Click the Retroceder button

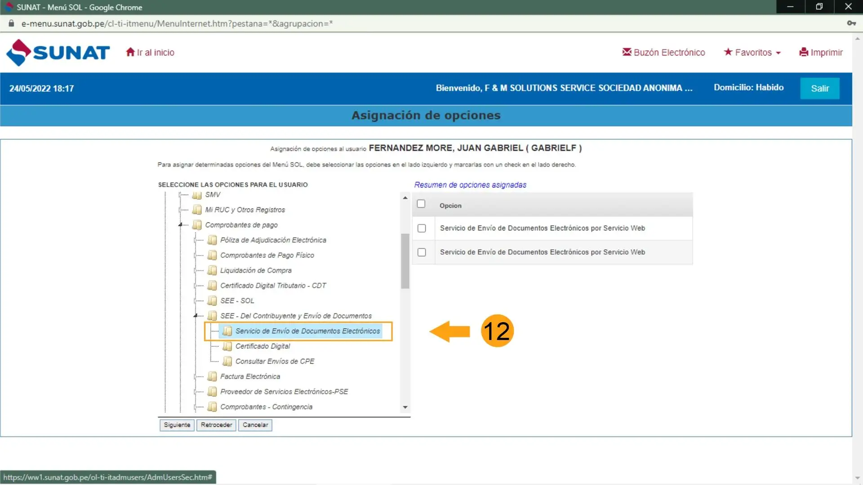216,425
